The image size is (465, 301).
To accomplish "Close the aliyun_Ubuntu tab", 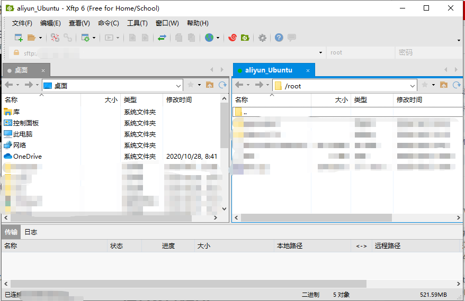I will (x=308, y=70).
